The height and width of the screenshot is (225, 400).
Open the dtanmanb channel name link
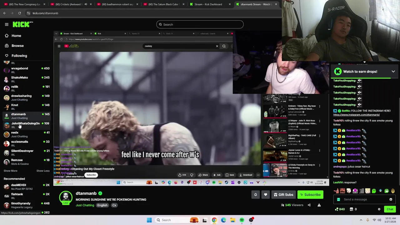[86, 193]
